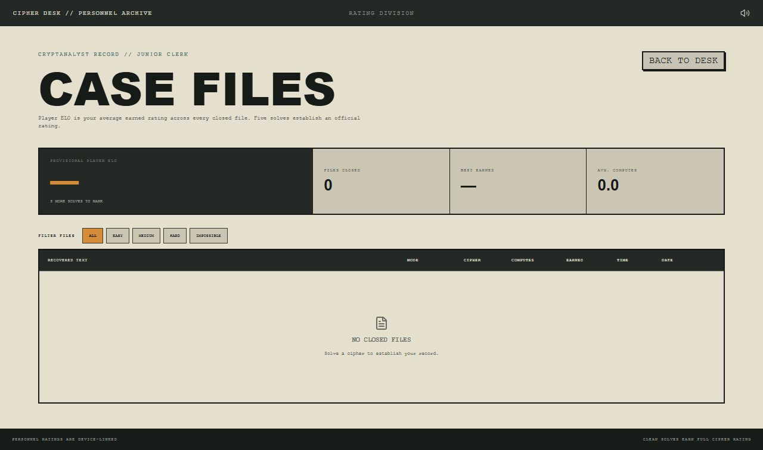Image resolution: width=763 pixels, height=450 pixels.
Task: Click the orange provisional ELO bar
Action: [x=64, y=183]
